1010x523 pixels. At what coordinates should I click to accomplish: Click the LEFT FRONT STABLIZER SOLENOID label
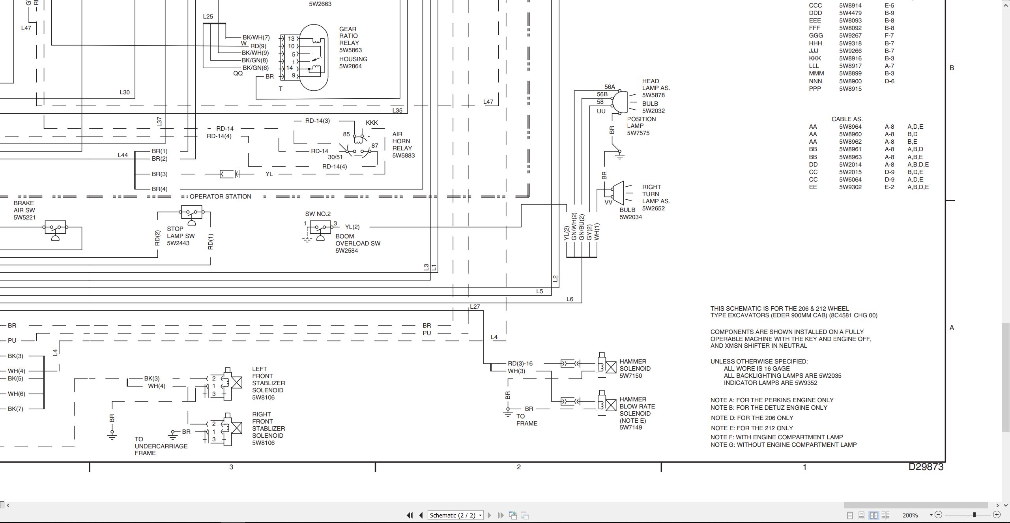[268, 379]
